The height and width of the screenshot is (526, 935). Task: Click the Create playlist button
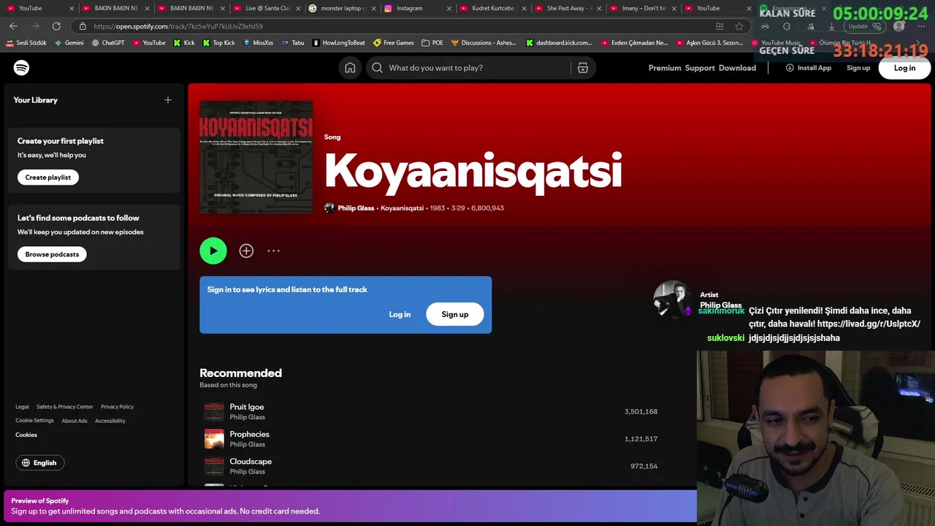(x=48, y=178)
